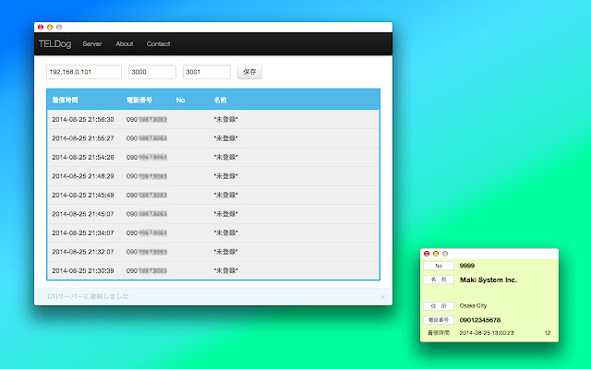Viewport: 591px width, 369px height.
Task: Focus the 192.168.0.101 IP address field
Action: (x=84, y=72)
